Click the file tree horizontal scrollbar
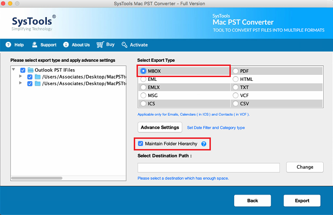This screenshot has height=215, width=333. tap(37, 178)
